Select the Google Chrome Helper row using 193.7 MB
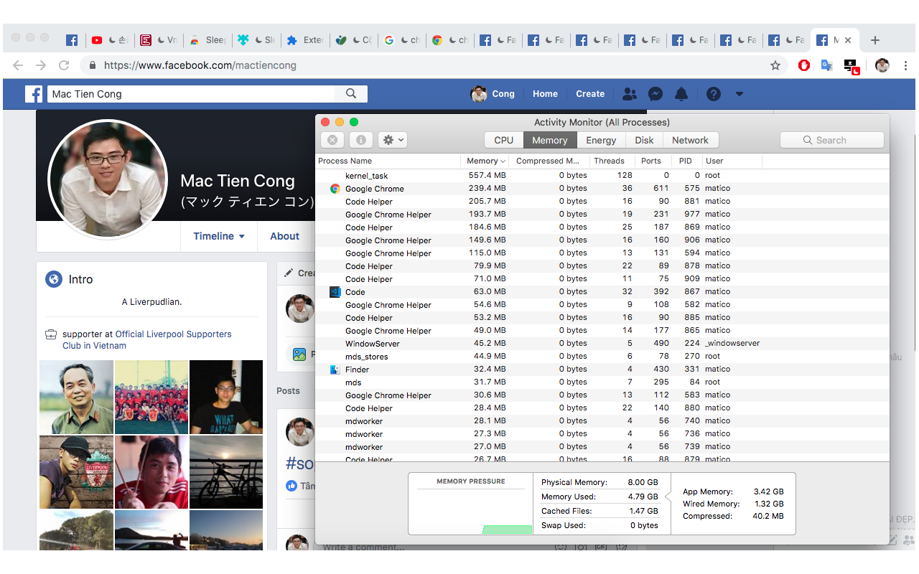This screenshot has height=574, width=919. pos(602,215)
